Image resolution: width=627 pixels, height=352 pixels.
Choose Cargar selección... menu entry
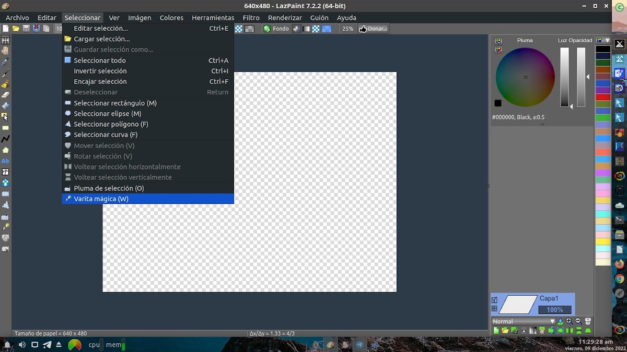[x=148, y=39]
